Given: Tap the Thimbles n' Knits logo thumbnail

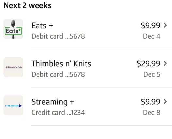Looking at the screenshot, I should (x=13, y=67).
